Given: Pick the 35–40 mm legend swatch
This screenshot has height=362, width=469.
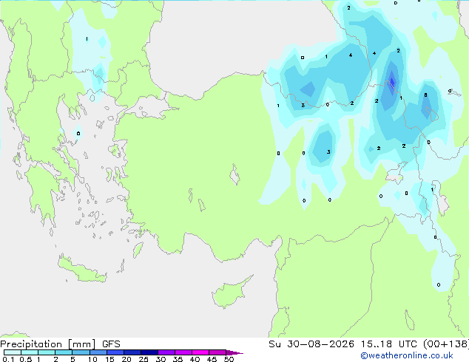Looking at the screenshot, I should [x=183, y=352].
